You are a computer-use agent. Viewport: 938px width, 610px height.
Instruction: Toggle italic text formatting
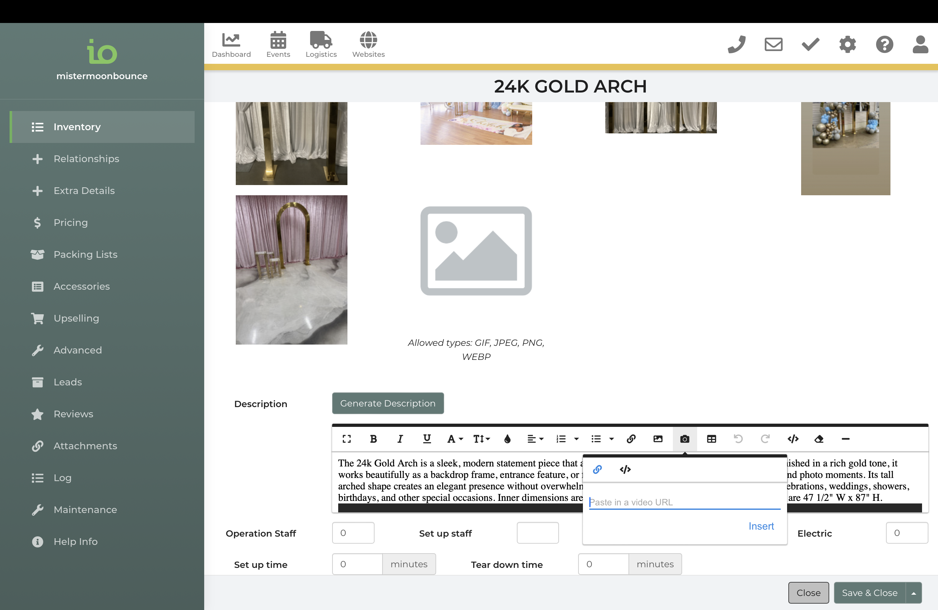click(x=400, y=439)
